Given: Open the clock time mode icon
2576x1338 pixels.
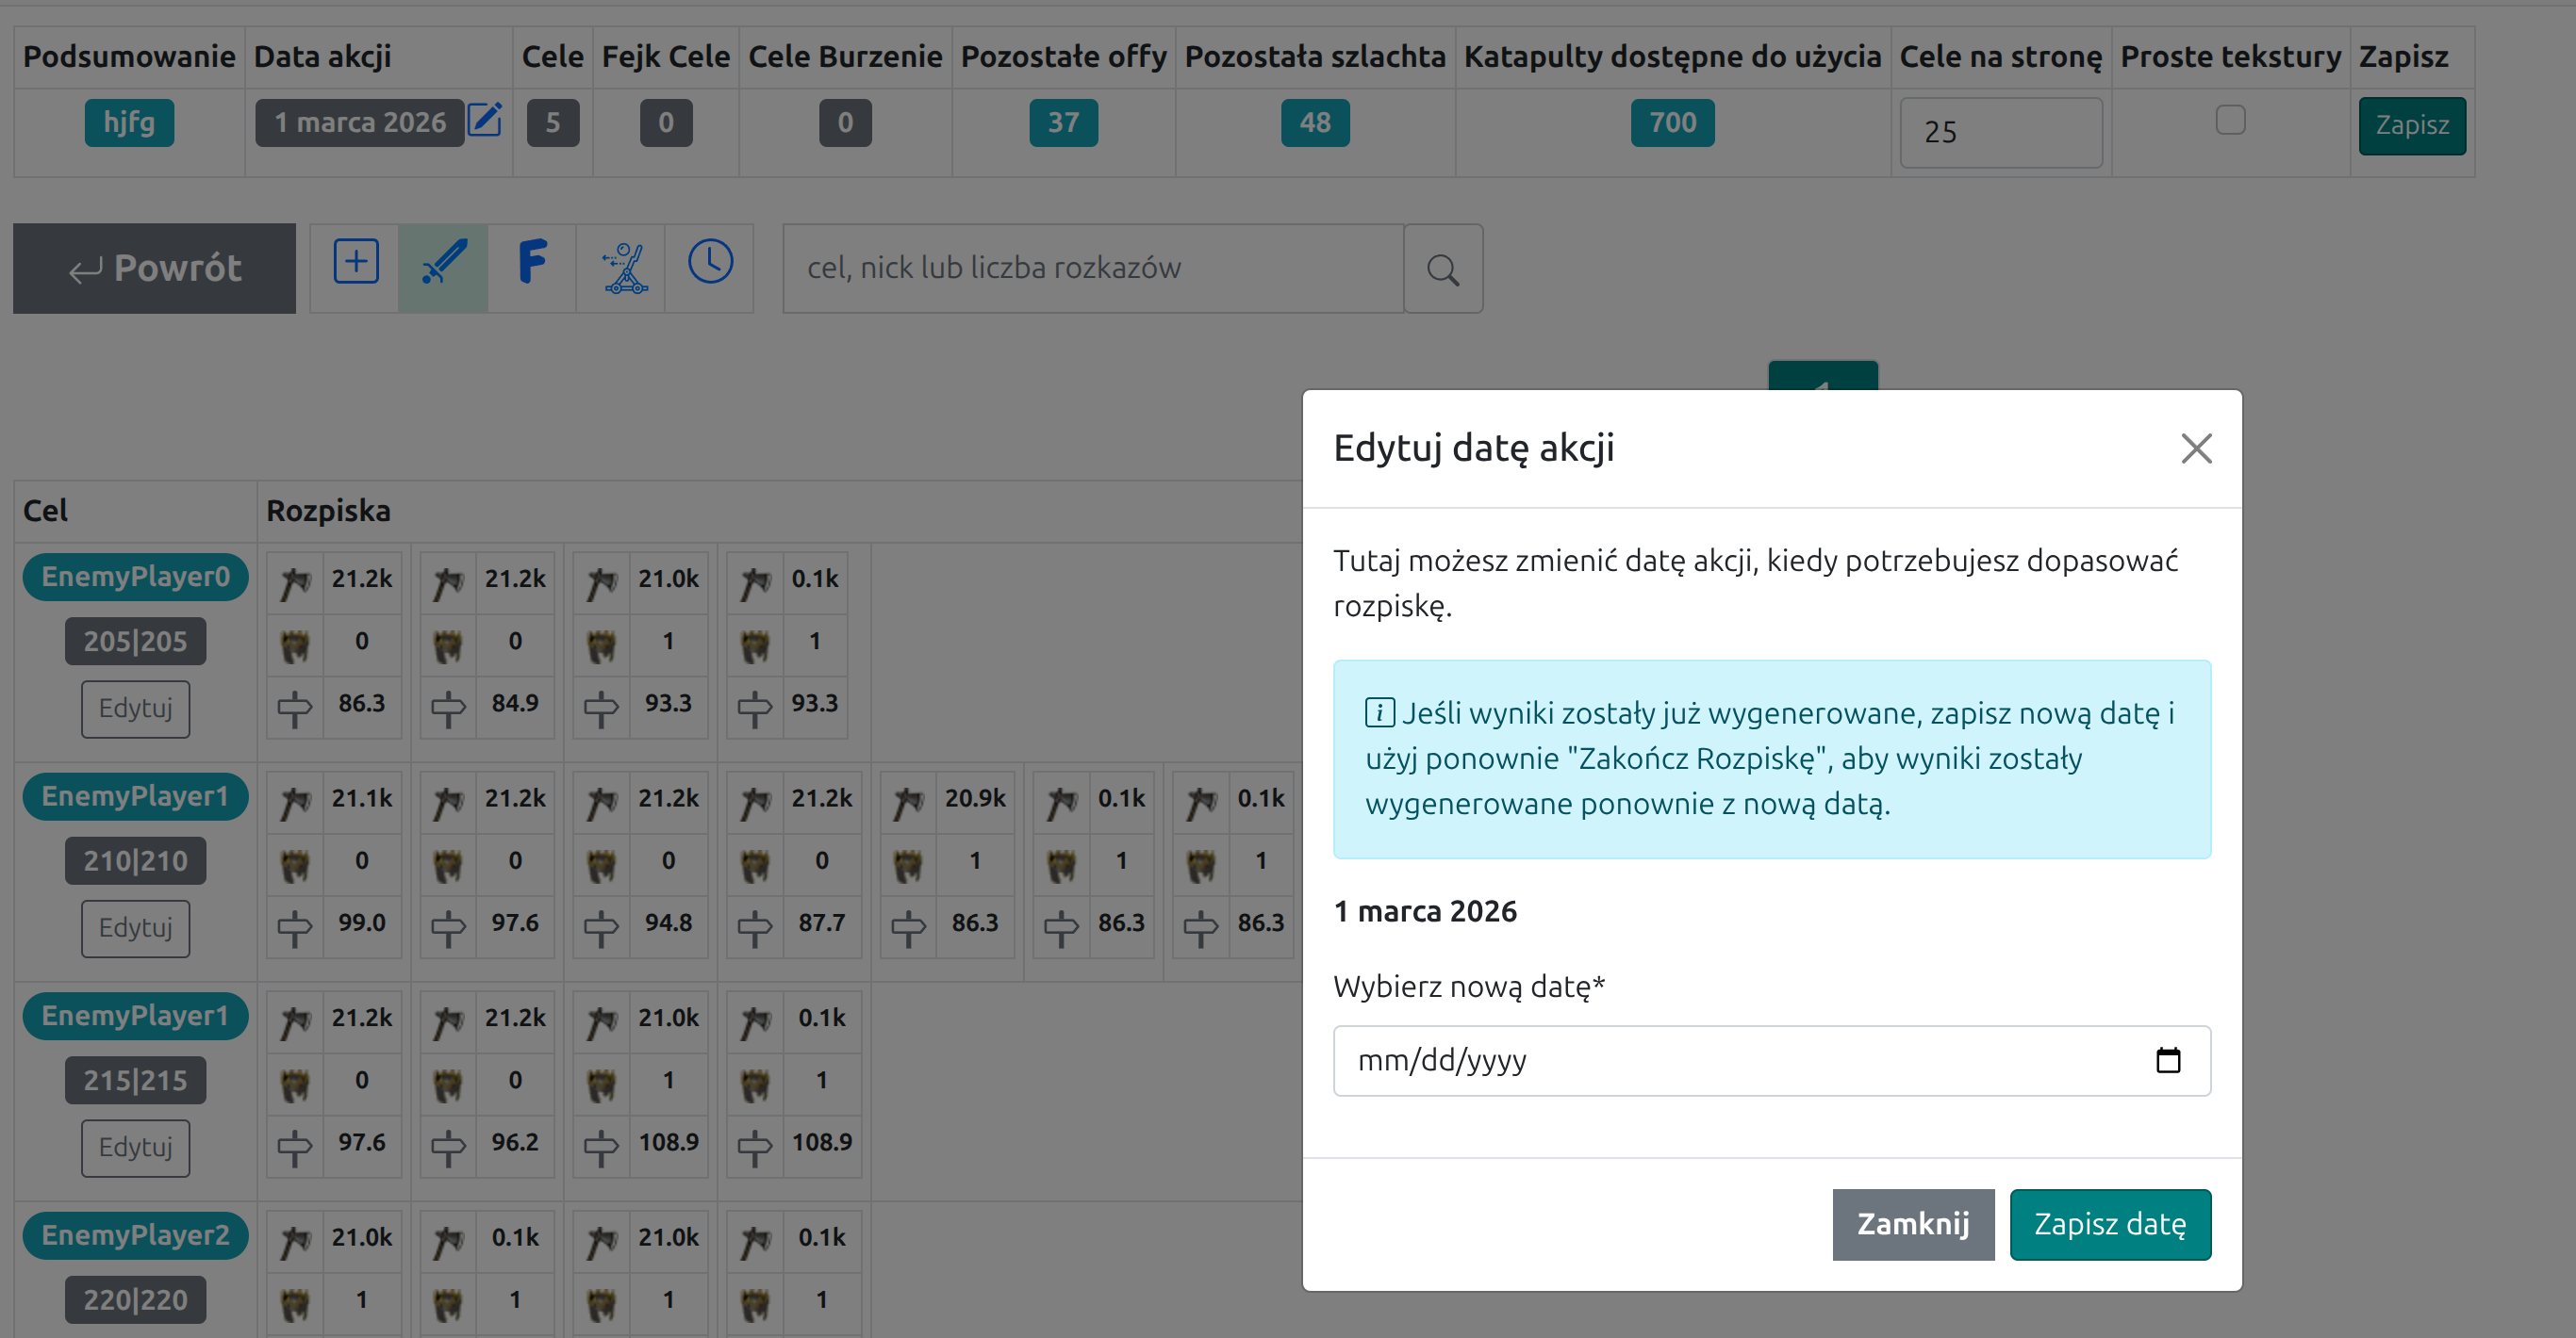Looking at the screenshot, I should click(710, 264).
